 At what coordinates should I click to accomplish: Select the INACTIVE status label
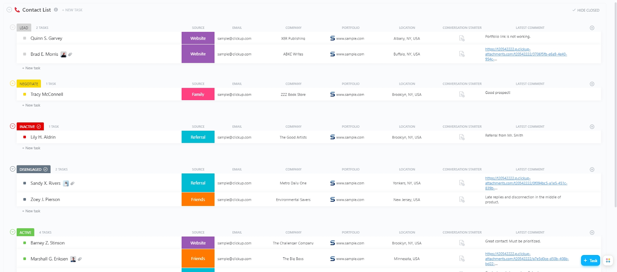[x=30, y=127]
